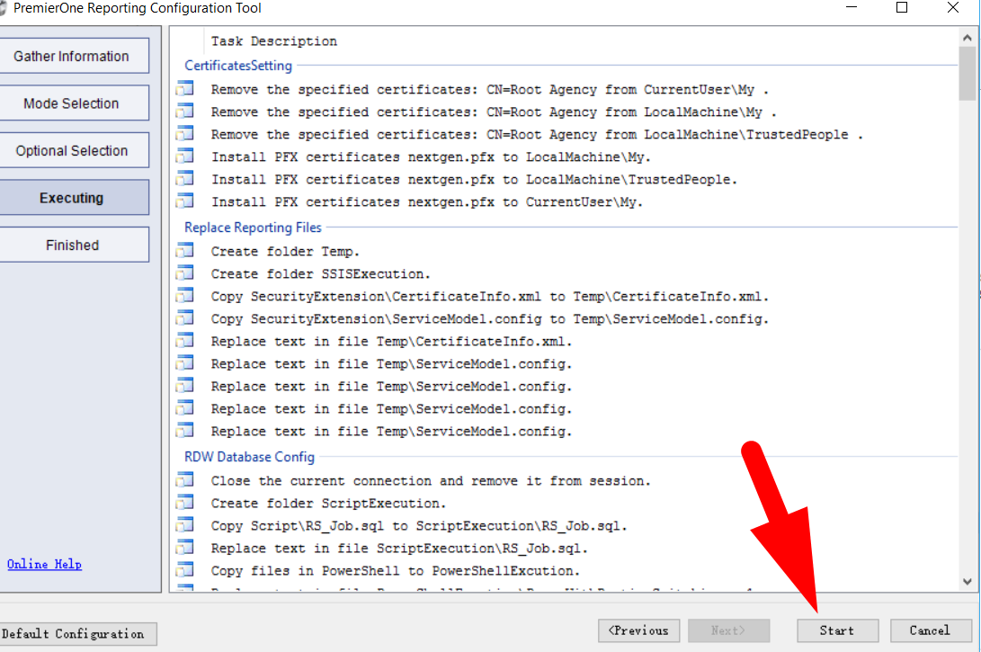The height and width of the screenshot is (652, 981).
Task: Click task icon beside Copy CertificateInfo.xml row
Action: (x=184, y=296)
